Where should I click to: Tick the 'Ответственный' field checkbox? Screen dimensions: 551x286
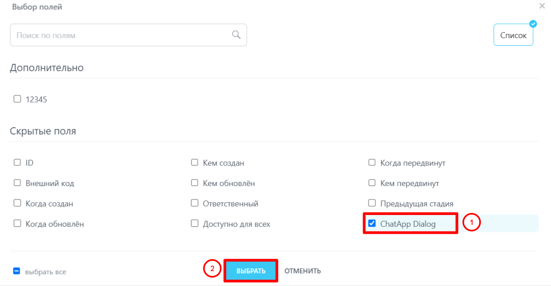[x=195, y=203]
